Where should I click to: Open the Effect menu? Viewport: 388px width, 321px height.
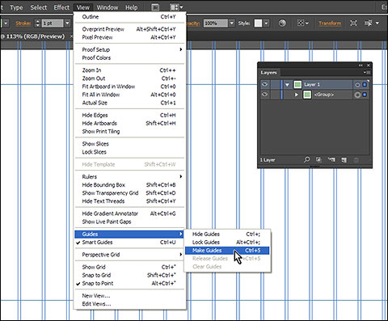pos(61,7)
